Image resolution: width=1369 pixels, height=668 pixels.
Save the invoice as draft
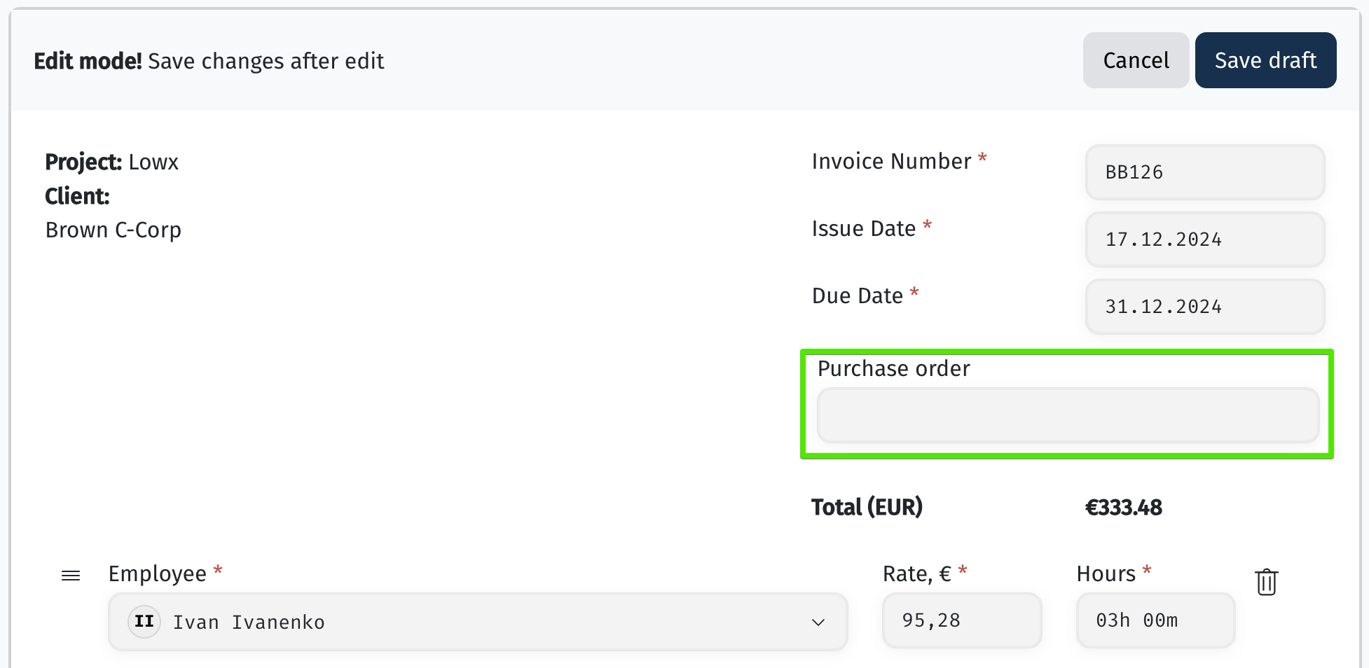coord(1265,60)
